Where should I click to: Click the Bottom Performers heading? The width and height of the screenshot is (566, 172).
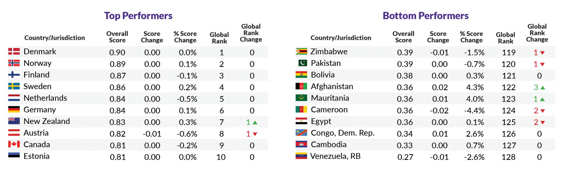point(425,16)
